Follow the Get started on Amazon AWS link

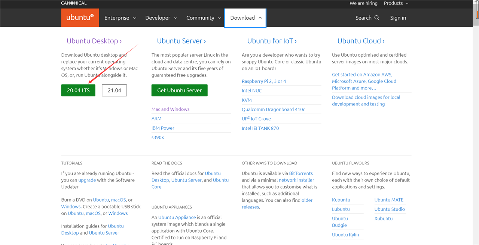pyautogui.click(x=364, y=81)
